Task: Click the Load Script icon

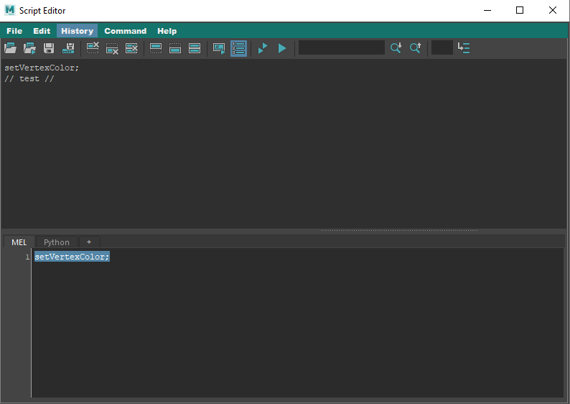Action: (x=10, y=48)
